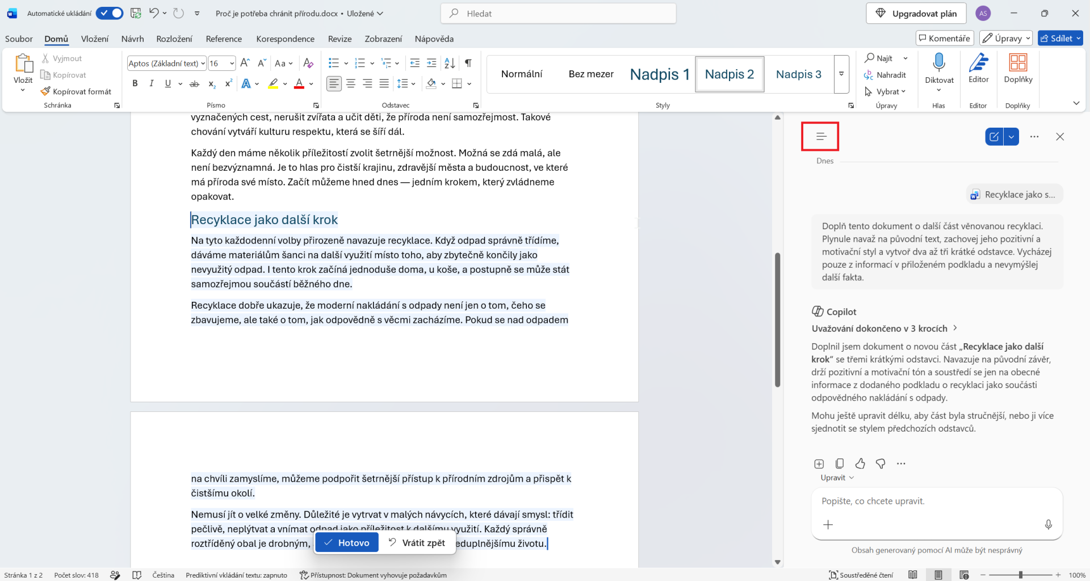
Task: Switch to Vložení tab
Action: pos(95,39)
